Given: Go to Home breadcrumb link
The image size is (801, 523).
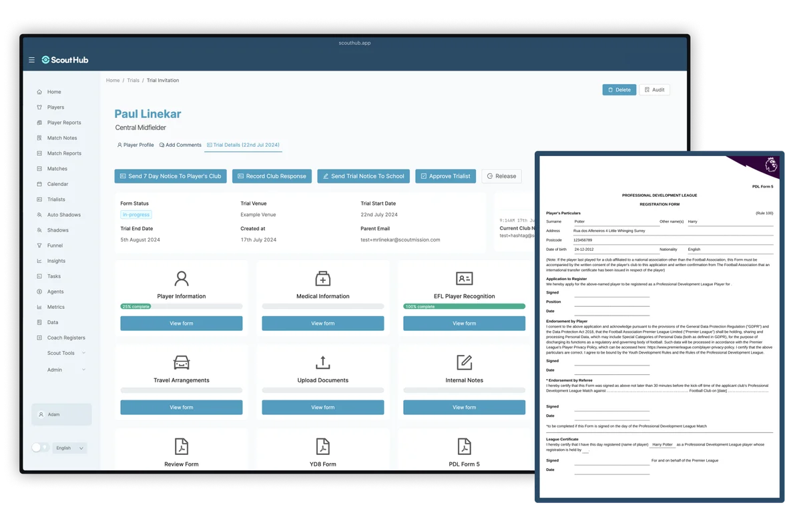Looking at the screenshot, I should (x=113, y=80).
